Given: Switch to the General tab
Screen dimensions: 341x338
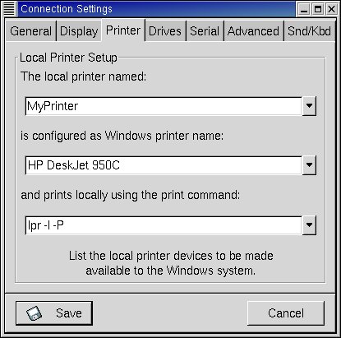Looking at the screenshot, I should (30, 31).
